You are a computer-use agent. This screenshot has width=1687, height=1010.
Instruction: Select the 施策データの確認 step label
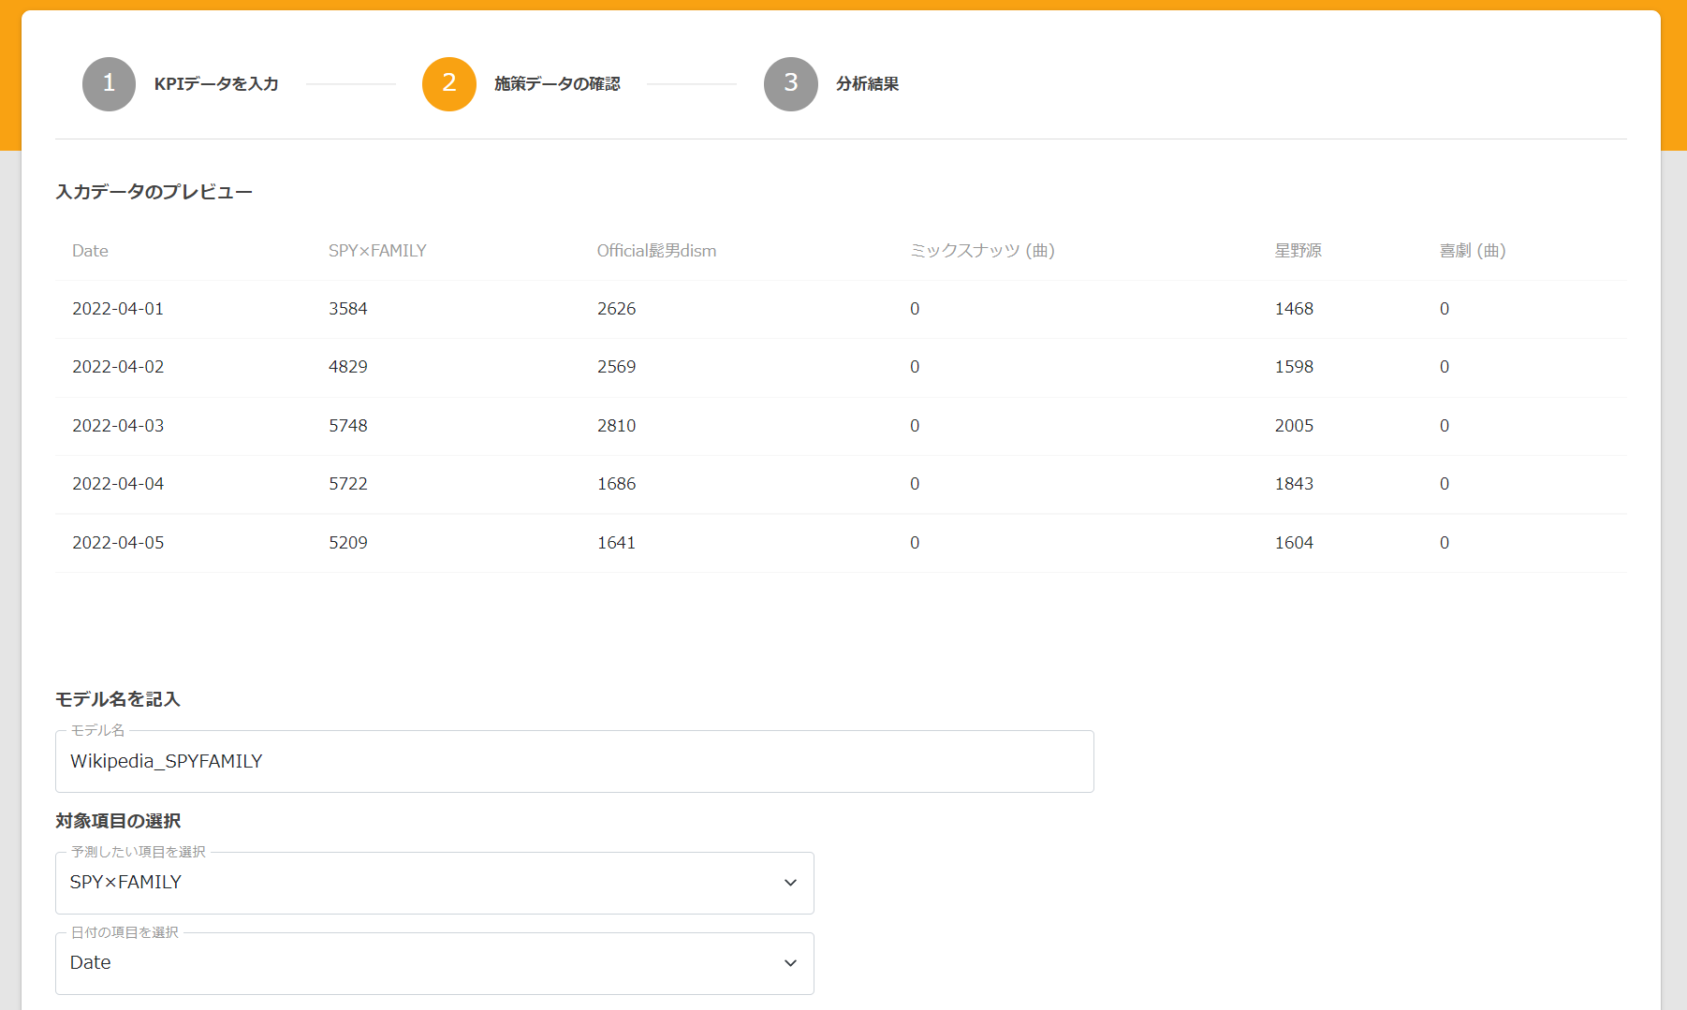point(557,84)
